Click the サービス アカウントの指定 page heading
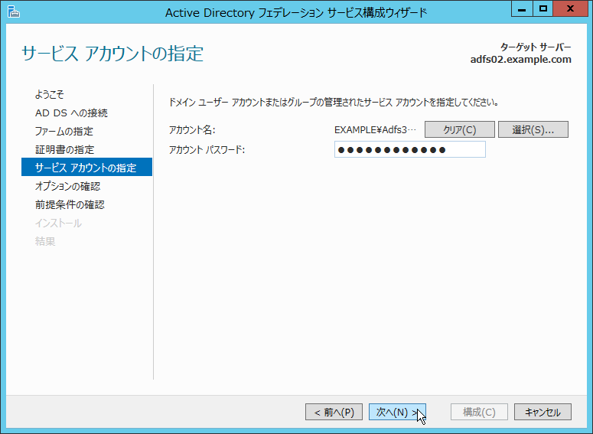The image size is (593, 434). coord(112,54)
